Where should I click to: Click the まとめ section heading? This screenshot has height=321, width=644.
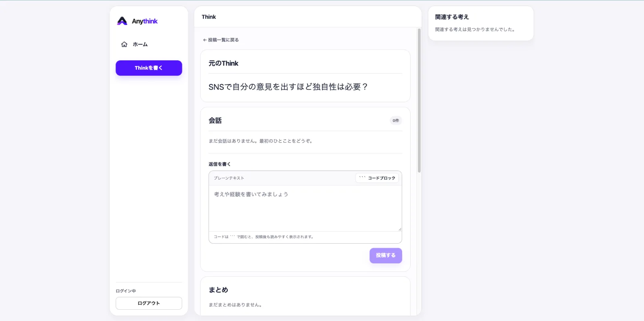[218, 290]
